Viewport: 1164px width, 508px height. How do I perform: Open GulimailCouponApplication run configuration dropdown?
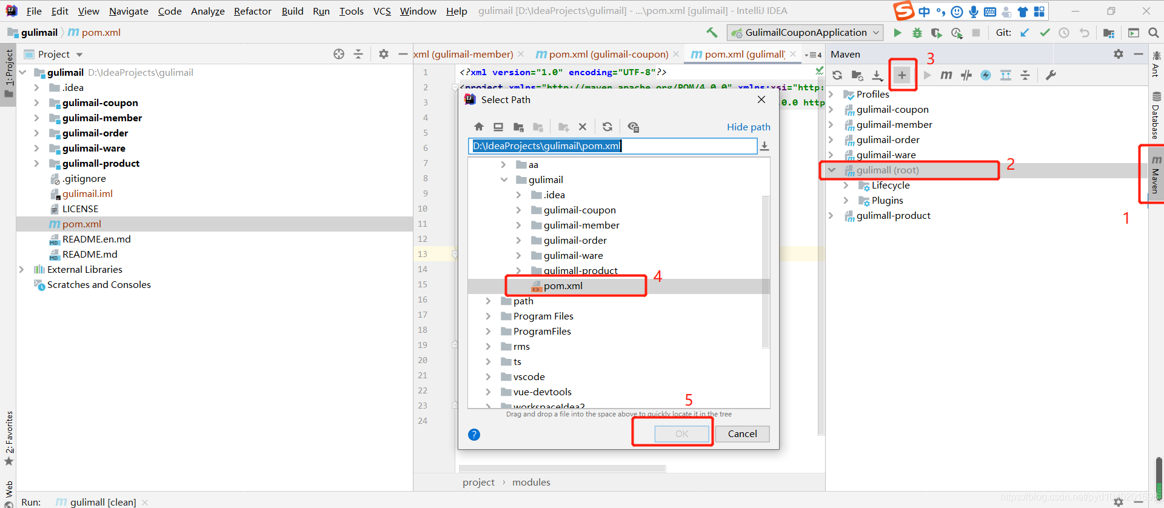pos(806,33)
